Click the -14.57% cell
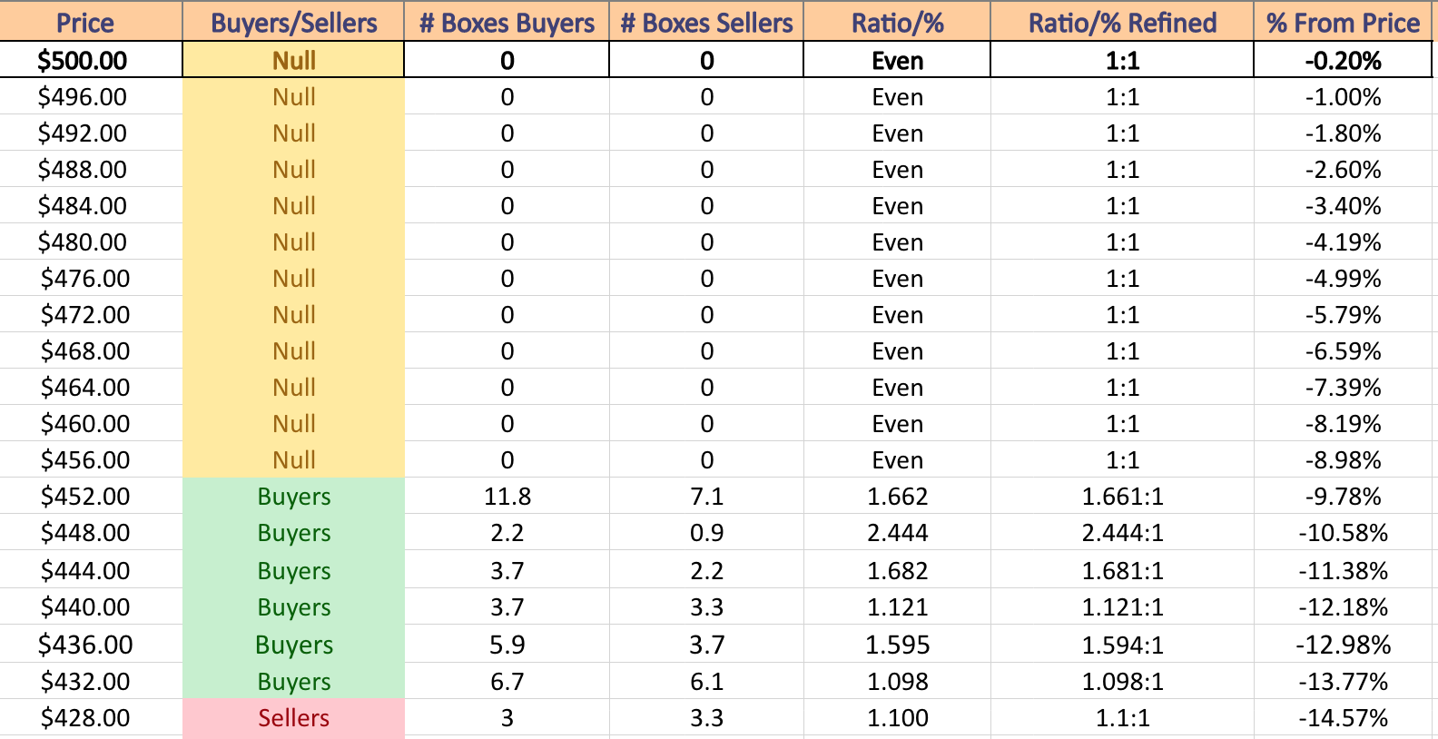 click(x=1344, y=717)
